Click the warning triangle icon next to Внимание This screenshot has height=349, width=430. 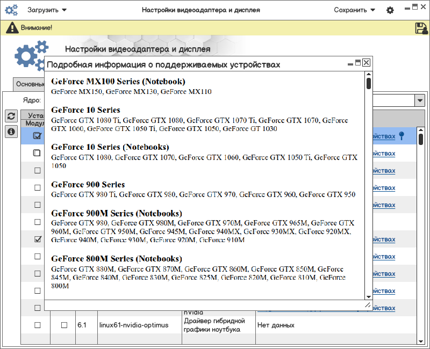[x=11, y=28]
